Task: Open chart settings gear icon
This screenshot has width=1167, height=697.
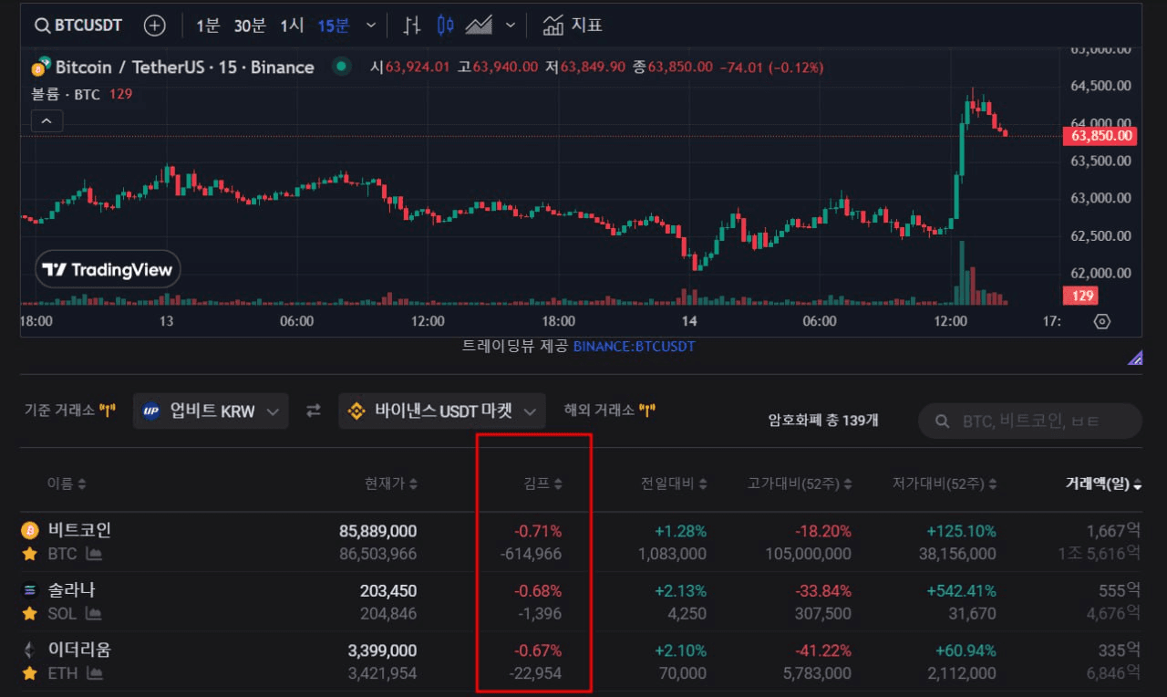Action: [x=1102, y=321]
